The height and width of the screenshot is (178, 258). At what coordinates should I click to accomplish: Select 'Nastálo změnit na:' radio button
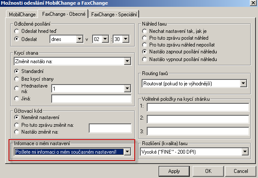point(17,132)
